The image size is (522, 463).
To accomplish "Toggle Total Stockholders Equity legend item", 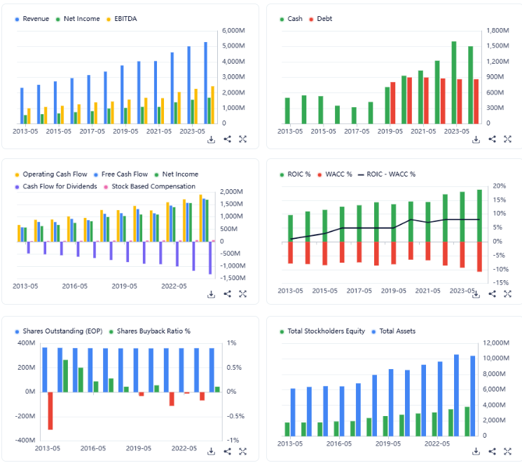I will click(x=322, y=331).
